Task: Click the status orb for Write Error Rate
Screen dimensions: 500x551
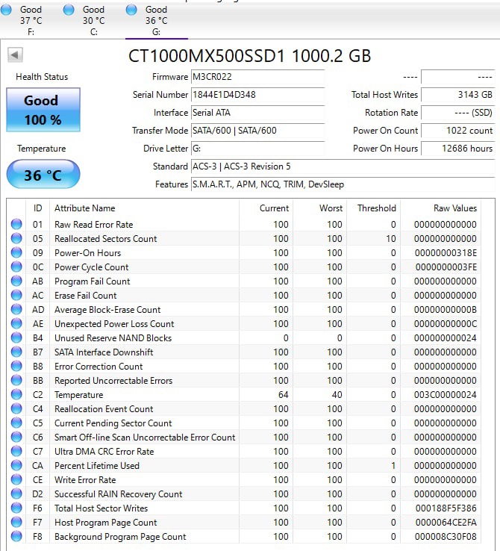Action: [16, 479]
